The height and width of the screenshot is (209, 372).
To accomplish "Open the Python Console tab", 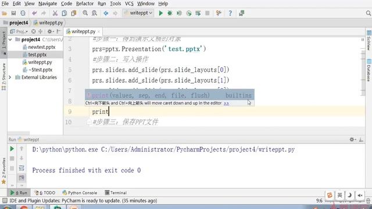I will (80, 193).
